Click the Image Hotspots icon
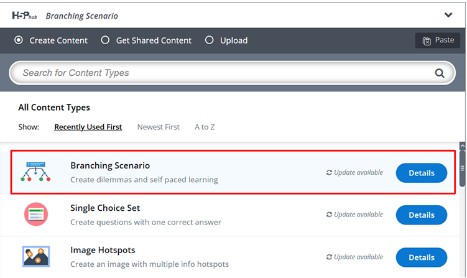This screenshot has height=278, width=467. [x=36, y=257]
